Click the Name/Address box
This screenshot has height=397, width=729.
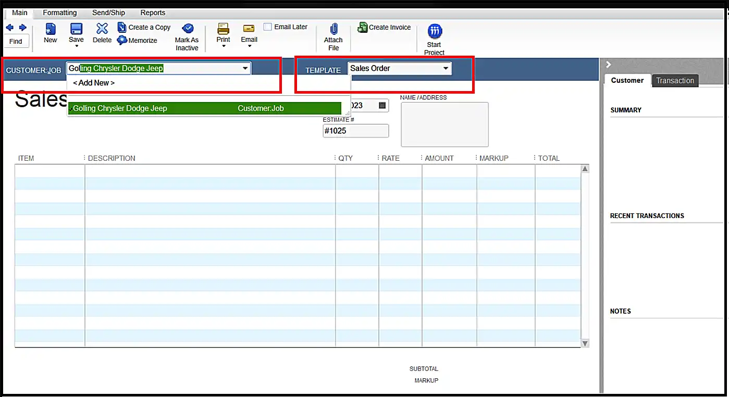point(444,124)
